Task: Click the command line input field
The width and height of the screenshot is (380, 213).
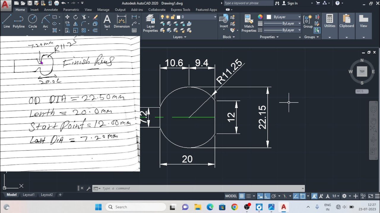Action: [198, 188]
